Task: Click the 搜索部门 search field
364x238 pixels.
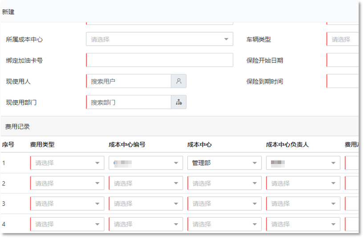Action: (129, 102)
